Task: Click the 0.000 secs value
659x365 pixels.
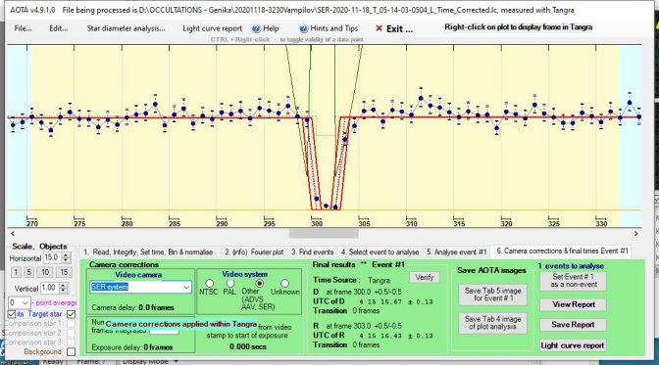Action: click(x=248, y=346)
